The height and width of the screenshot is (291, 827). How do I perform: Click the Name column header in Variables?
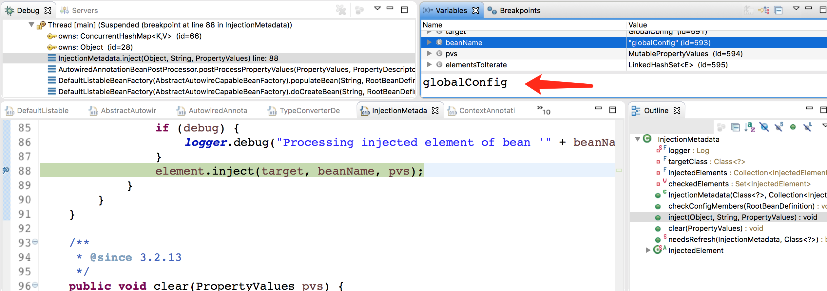[524, 25]
